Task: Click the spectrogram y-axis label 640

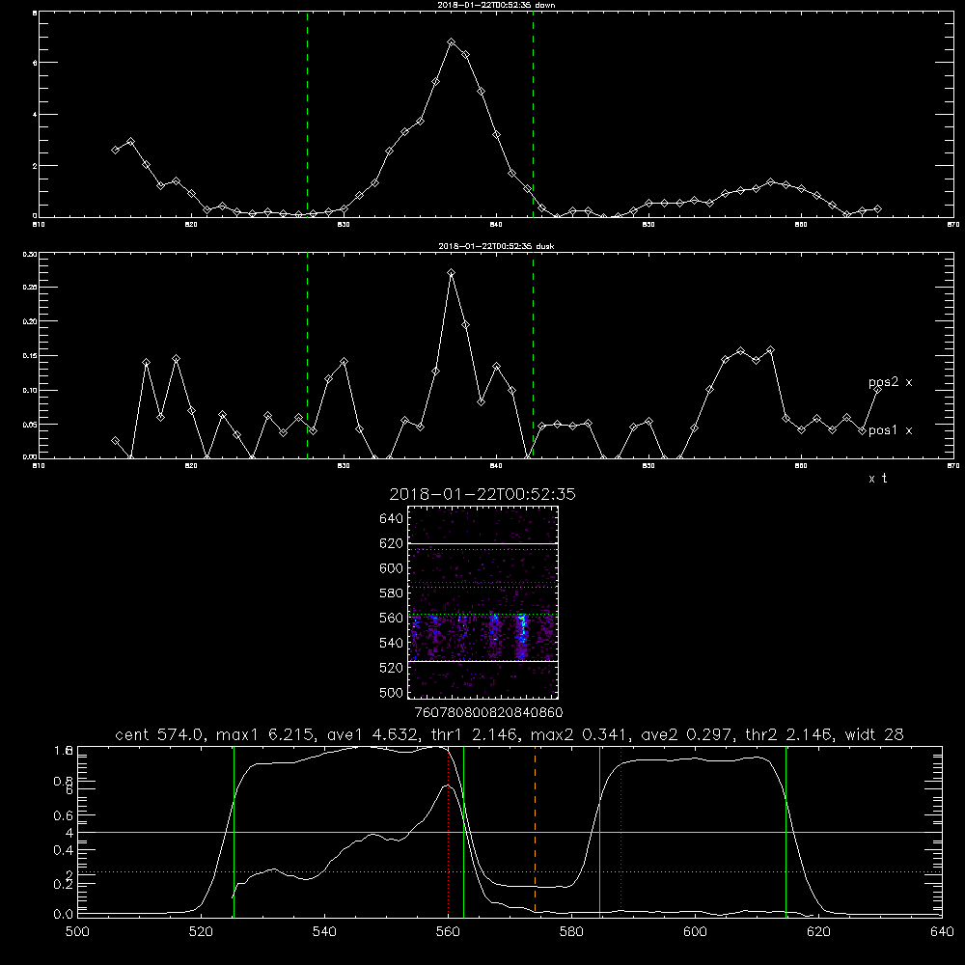Action: 392,519
